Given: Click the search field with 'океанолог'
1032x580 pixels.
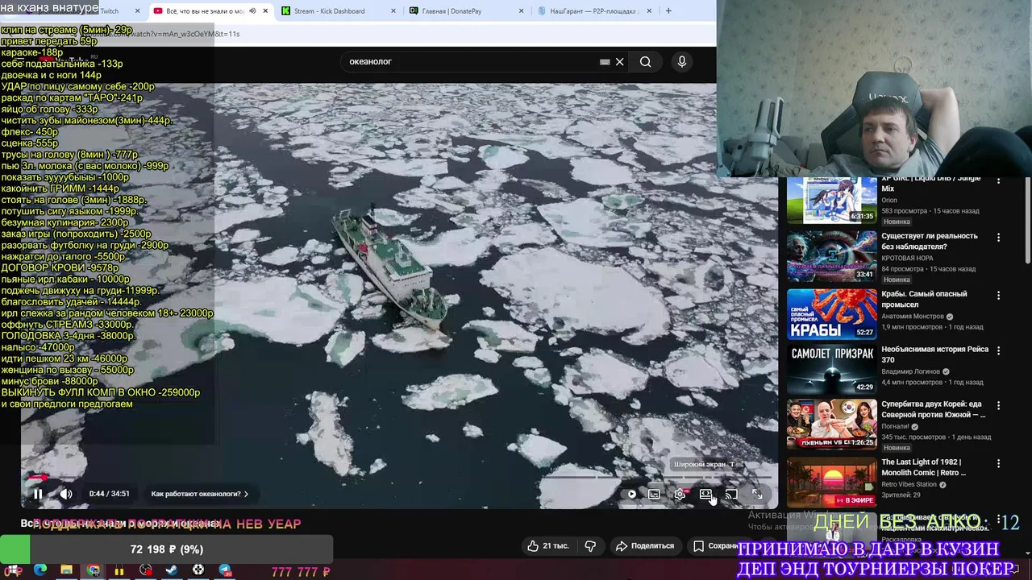Looking at the screenshot, I should (x=472, y=61).
